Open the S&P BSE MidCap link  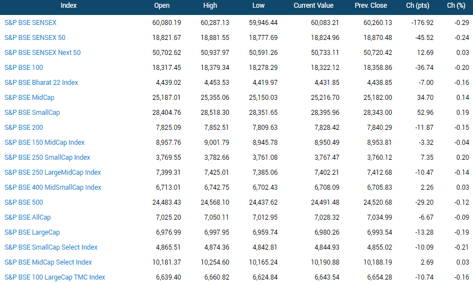click(29, 98)
